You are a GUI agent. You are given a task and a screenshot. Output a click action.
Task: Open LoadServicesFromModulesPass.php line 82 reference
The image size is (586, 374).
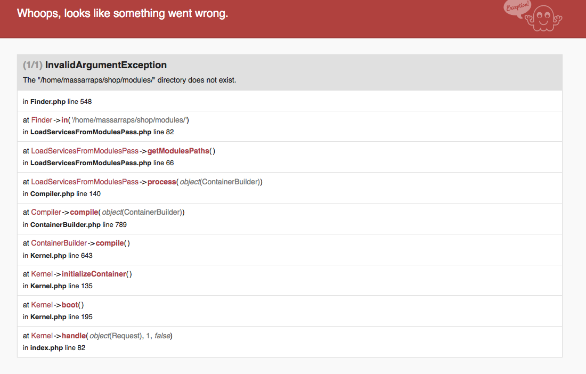point(102,132)
